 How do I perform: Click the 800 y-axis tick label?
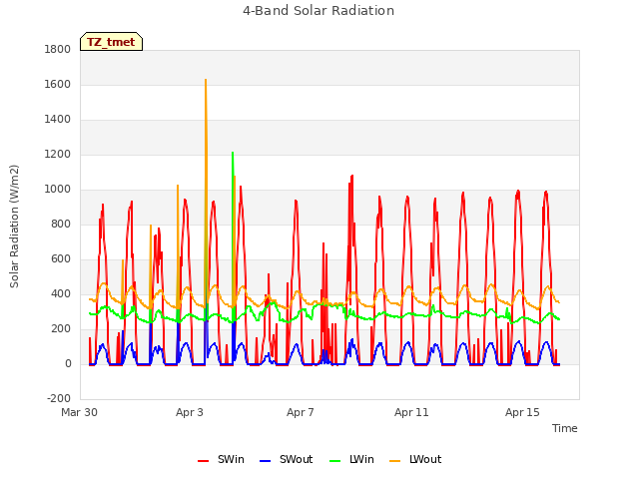[61, 224]
